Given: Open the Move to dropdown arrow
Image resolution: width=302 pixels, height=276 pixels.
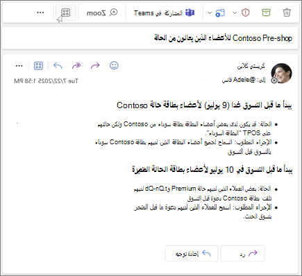Looking at the screenshot, I should click(210, 12).
